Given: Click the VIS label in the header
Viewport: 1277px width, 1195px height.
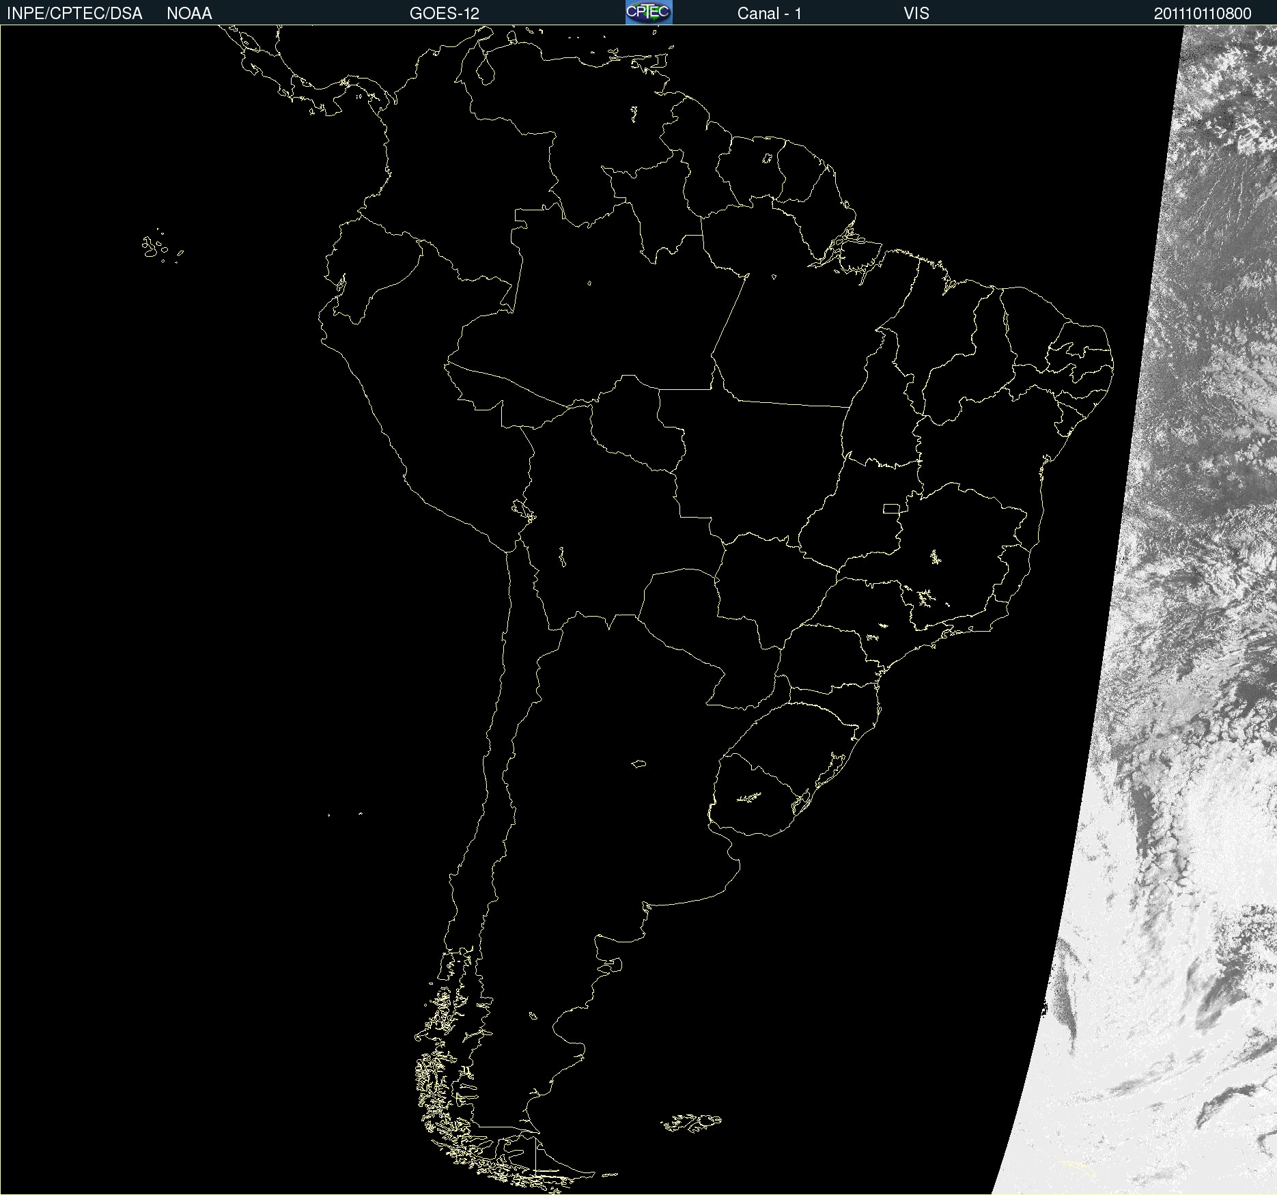Looking at the screenshot, I should coord(916,14).
